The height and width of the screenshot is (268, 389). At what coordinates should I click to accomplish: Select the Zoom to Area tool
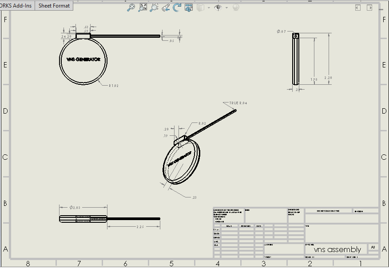click(x=154, y=8)
